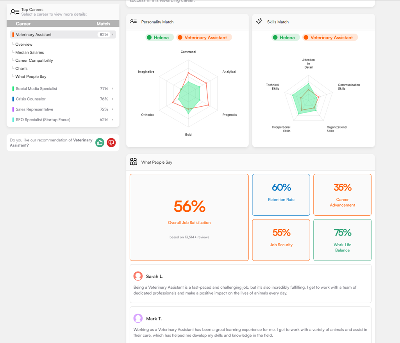Viewport: 400px width, 343px height.
Task: Toggle Veterinary Assistant legend in Personality Match
Action: [204, 38]
